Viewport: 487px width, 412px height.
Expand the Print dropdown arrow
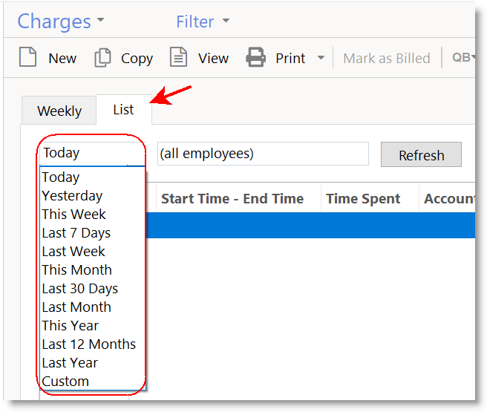tap(321, 58)
